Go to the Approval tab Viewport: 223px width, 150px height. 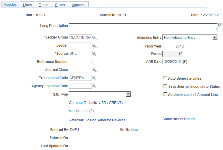tap(79, 5)
